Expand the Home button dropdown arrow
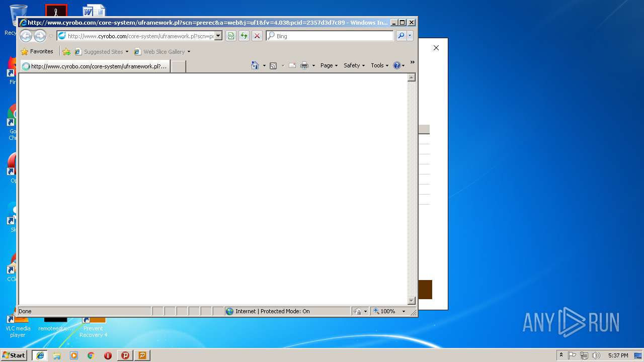The width and height of the screenshot is (644, 362). coord(264,65)
